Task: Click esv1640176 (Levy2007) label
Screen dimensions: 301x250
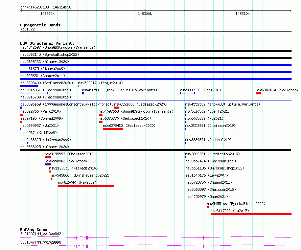Action: [206, 175]
